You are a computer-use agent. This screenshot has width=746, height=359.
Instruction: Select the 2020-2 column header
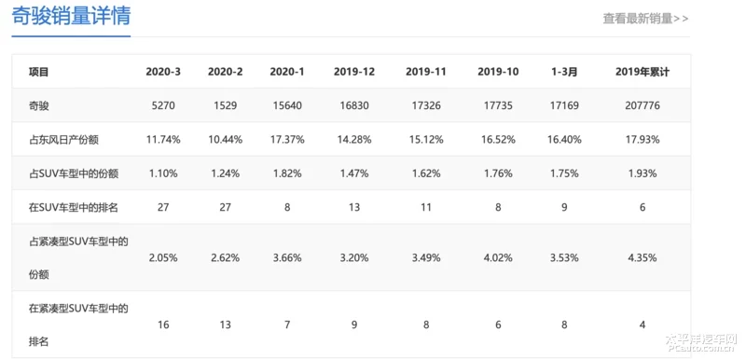tap(225, 72)
